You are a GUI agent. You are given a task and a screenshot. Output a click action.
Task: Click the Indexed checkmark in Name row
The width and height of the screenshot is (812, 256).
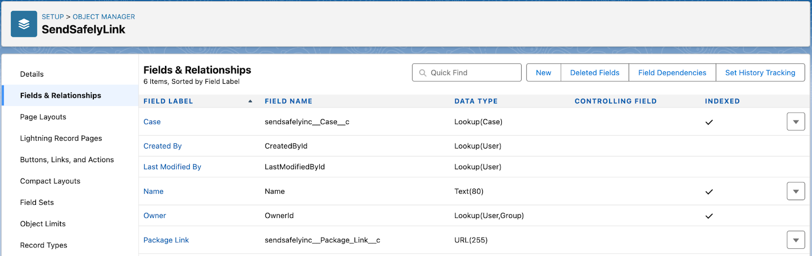point(709,192)
